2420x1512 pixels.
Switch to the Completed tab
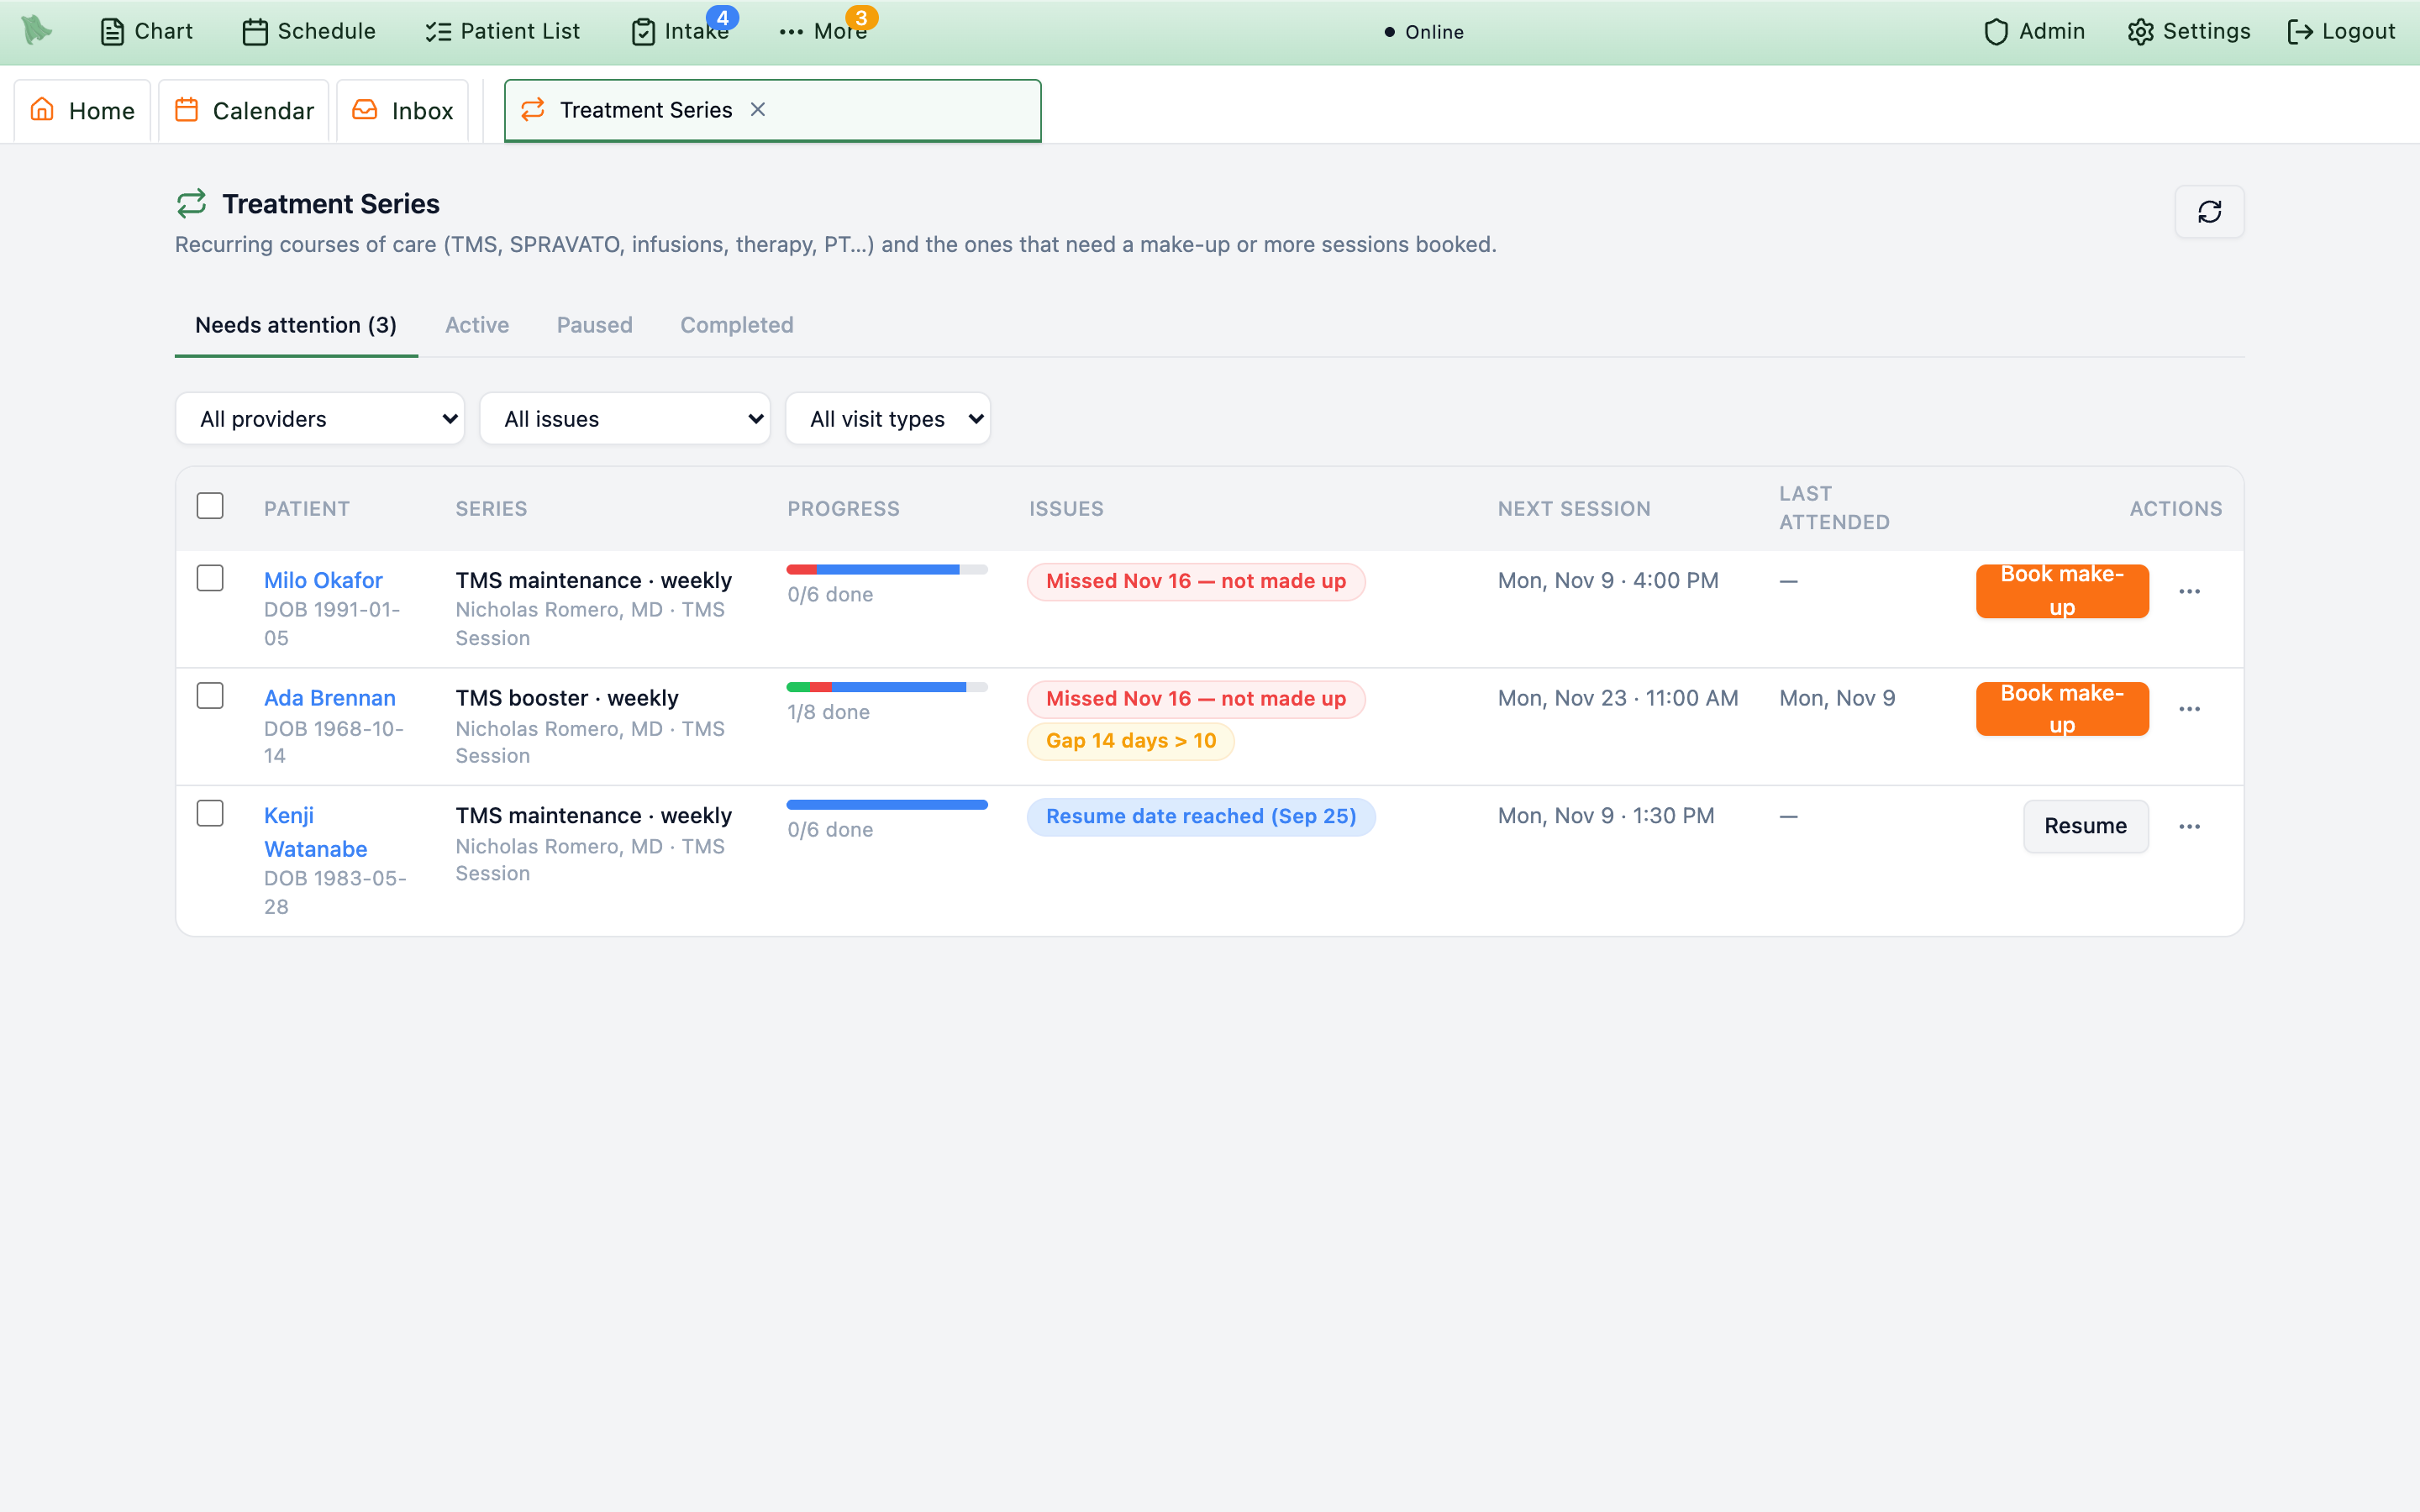737,325
